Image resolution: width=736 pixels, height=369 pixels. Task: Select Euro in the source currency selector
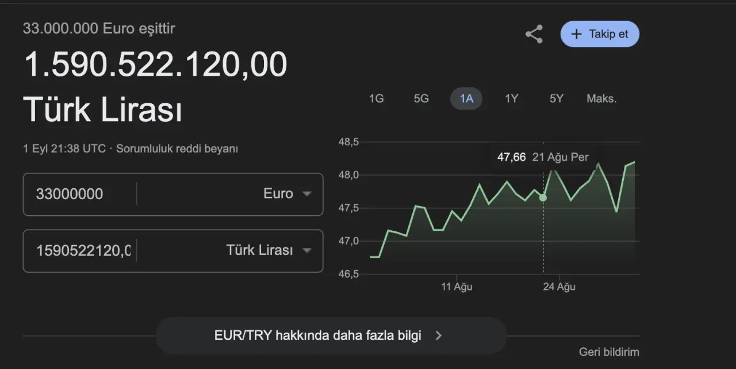tap(278, 194)
